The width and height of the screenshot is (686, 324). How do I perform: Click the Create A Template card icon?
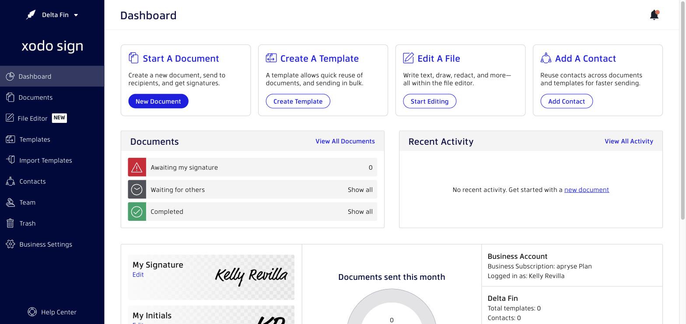click(x=271, y=58)
